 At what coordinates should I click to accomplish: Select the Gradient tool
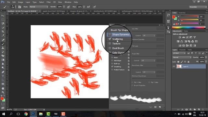point(3,60)
